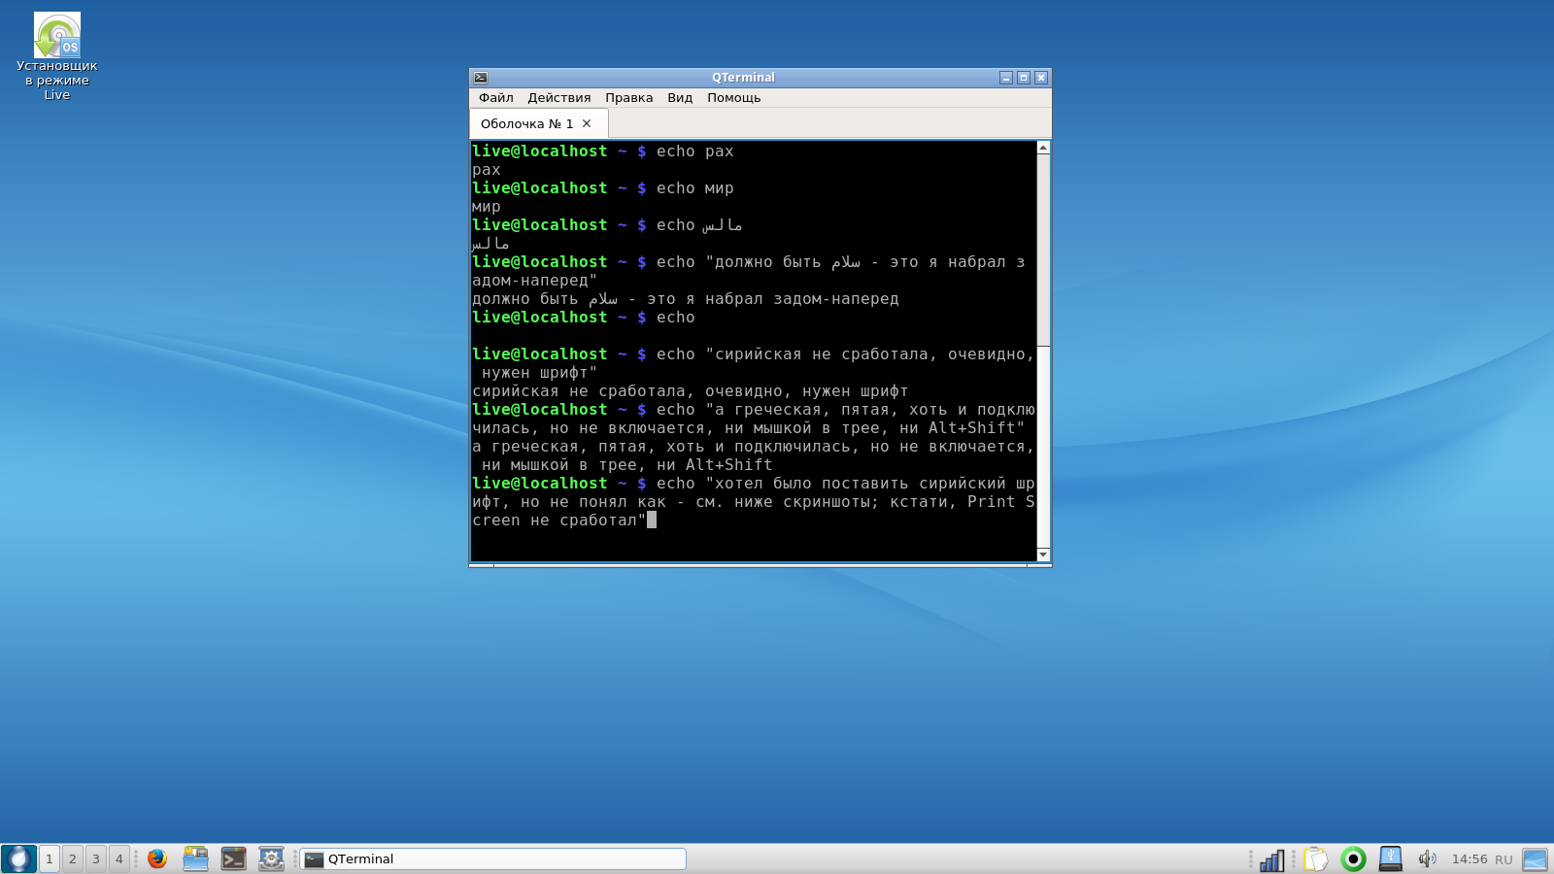The height and width of the screenshot is (874, 1554).
Task: Open the system settings launcher icon
Action: [x=271, y=858]
